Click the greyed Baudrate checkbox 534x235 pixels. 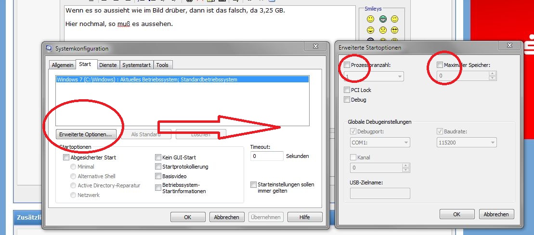(440, 131)
